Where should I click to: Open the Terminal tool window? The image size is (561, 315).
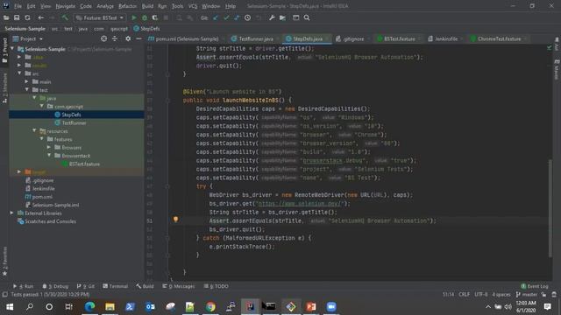[x=115, y=286]
